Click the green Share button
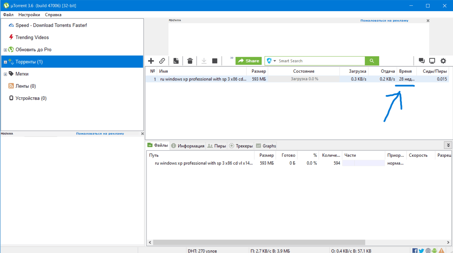This screenshot has height=253, width=453. pos(249,61)
